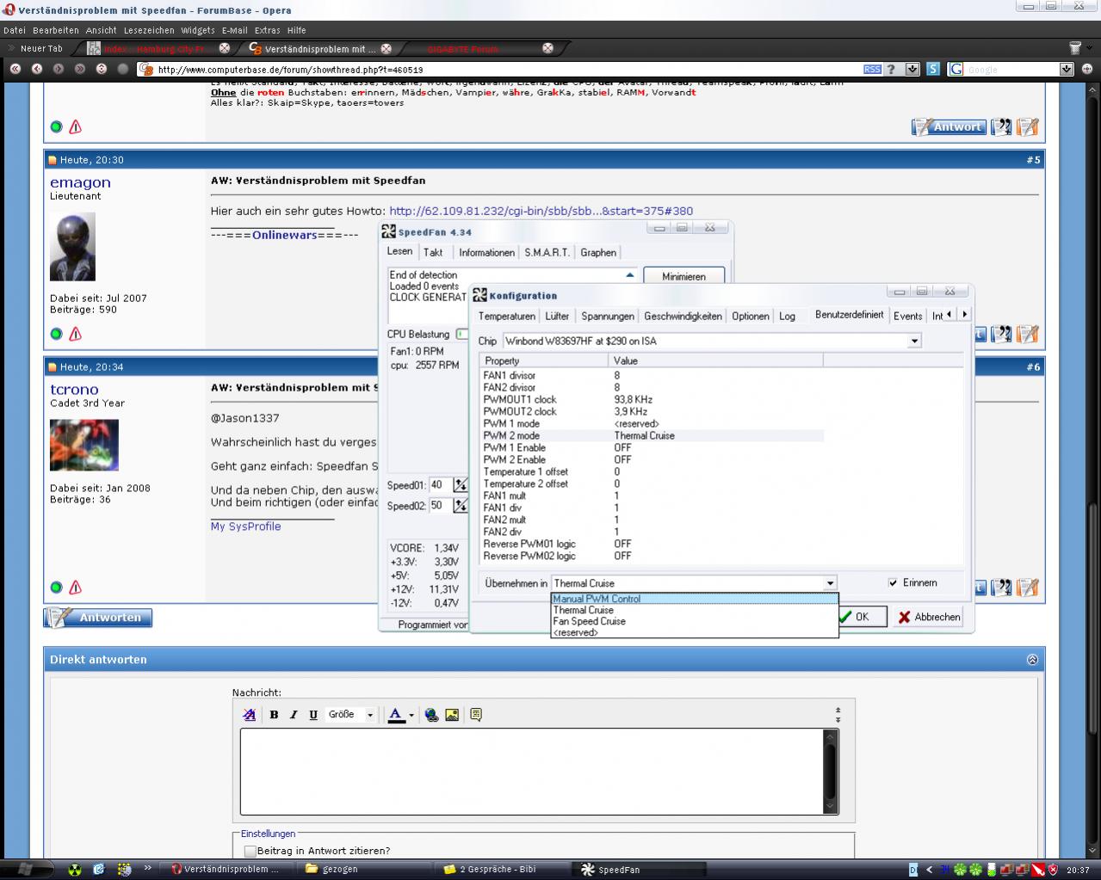This screenshot has width=1101, height=880.
Task: Open the howto link in emagon's post
Action: [x=541, y=211]
